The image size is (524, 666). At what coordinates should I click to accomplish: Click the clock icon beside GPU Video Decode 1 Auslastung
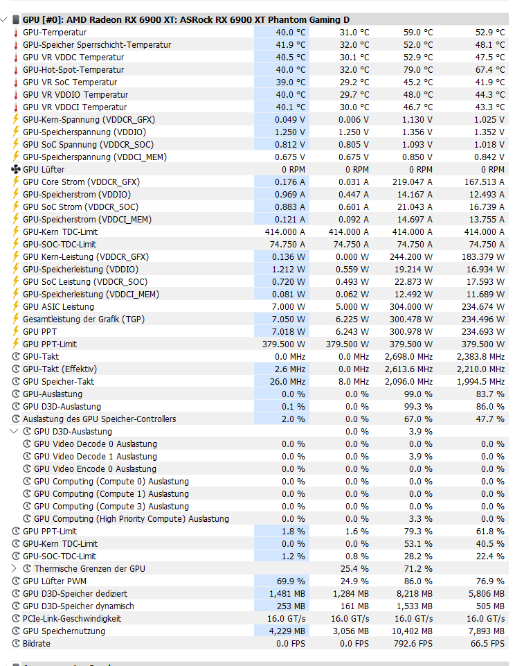(x=27, y=456)
